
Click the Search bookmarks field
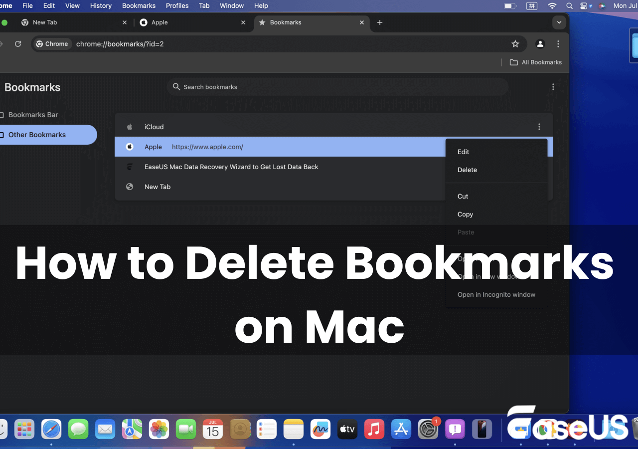coord(337,87)
